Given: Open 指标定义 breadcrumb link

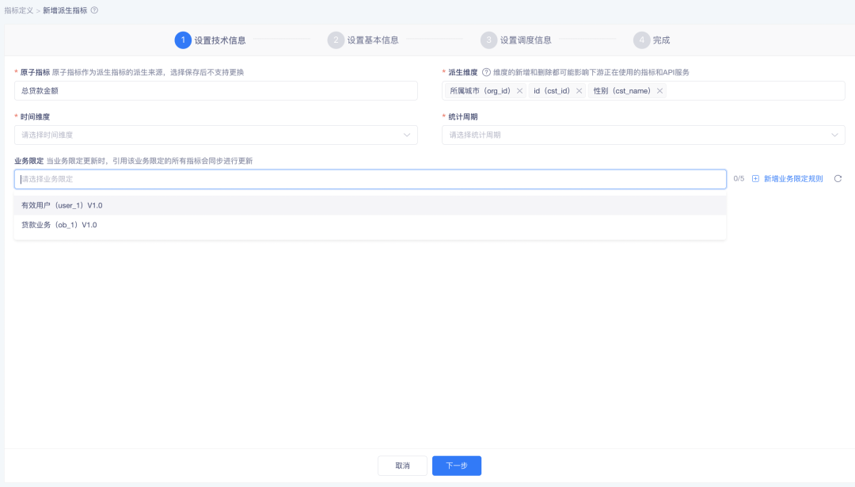Looking at the screenshot, I should 19,10.
